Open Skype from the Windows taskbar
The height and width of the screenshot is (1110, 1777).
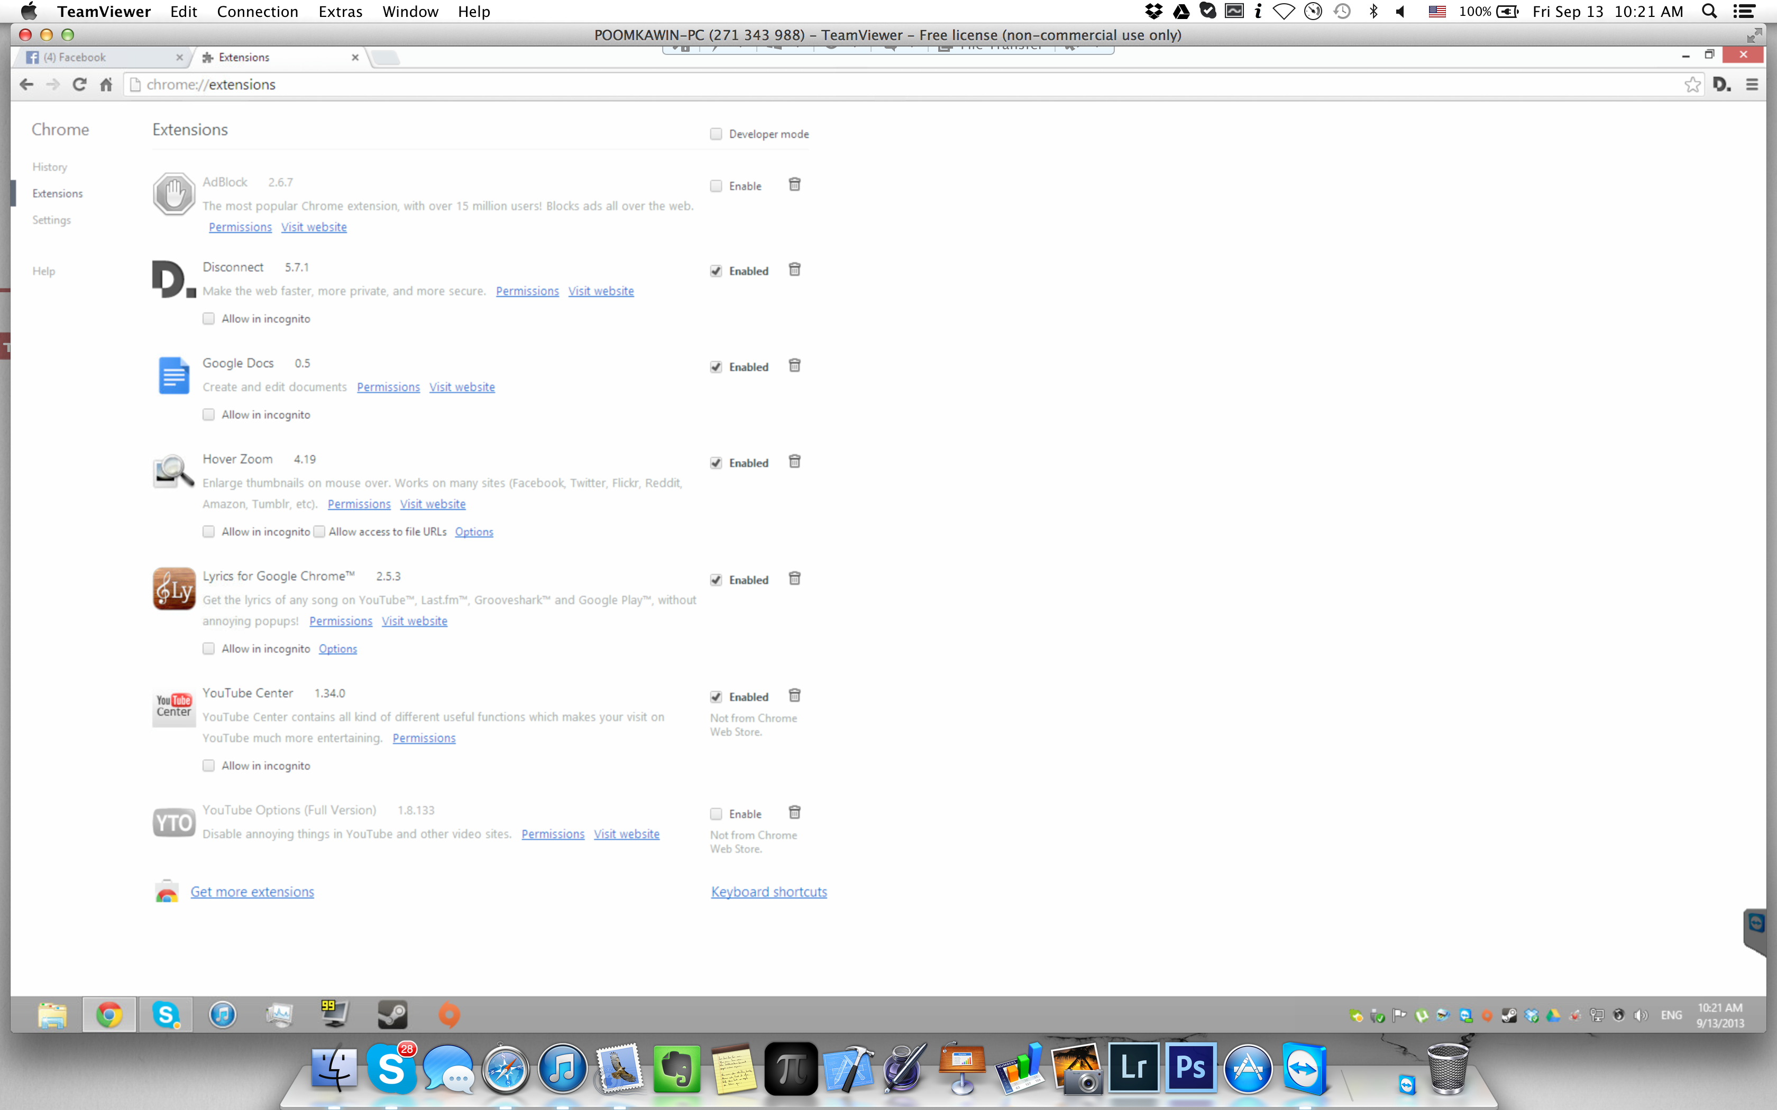point(166,1014)
